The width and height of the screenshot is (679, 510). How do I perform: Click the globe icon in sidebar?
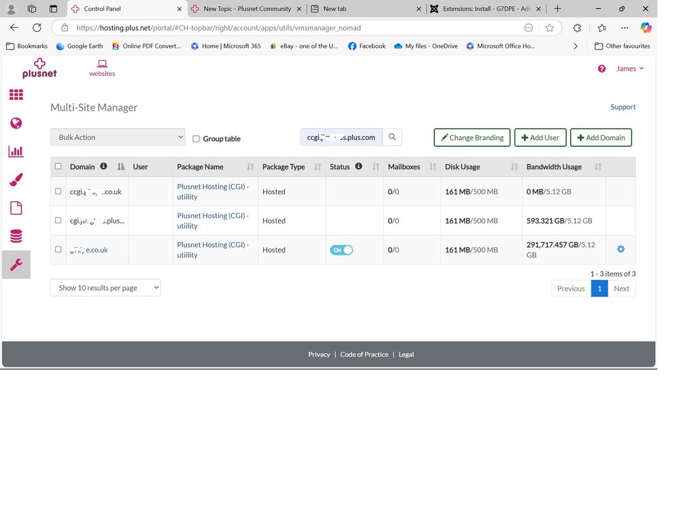(x=16, y=123)
